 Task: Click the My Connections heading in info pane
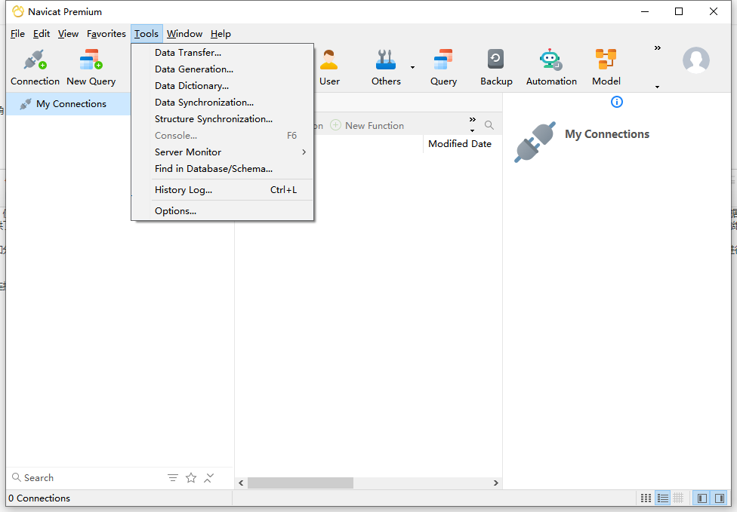click(x=607, y=134)
